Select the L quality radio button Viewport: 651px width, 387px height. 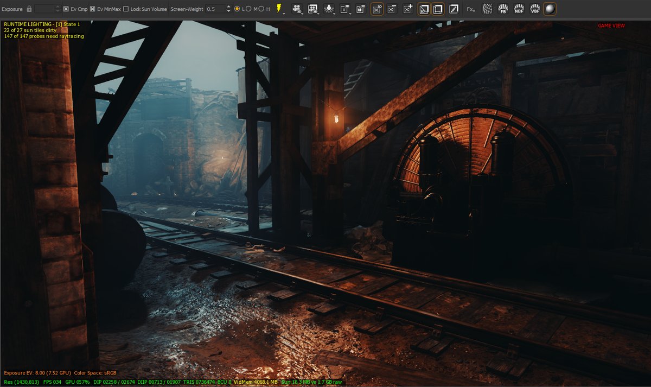(237, 9)
